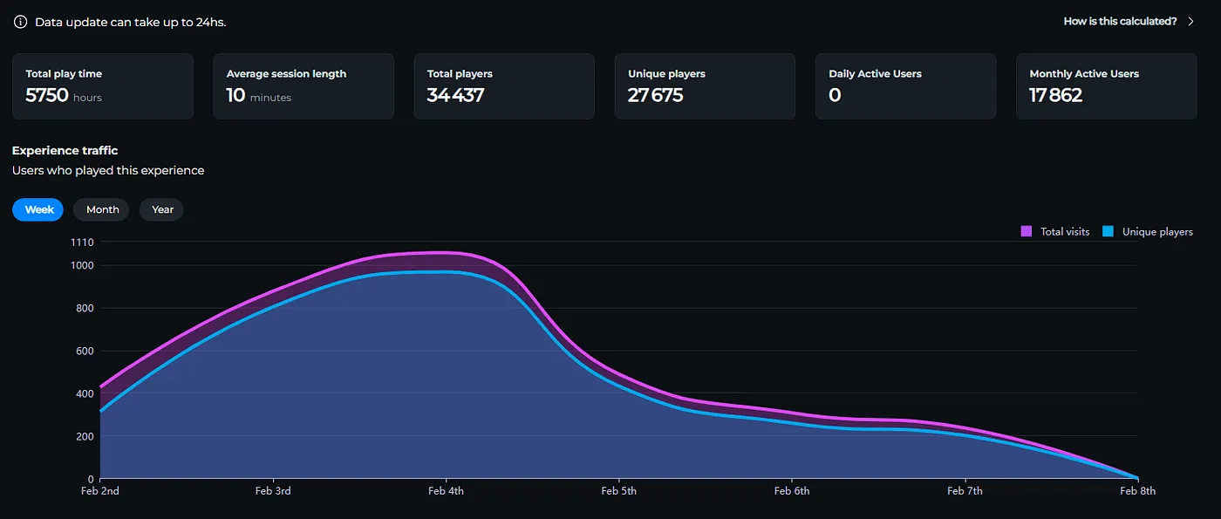Click the Experience traffic heading
Image resolution: width=1221 pixels, height=519 pixels.
click(65, 151)
